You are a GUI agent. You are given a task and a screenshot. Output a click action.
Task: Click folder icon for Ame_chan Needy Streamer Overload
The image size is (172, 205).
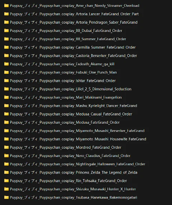coord(6,5)
